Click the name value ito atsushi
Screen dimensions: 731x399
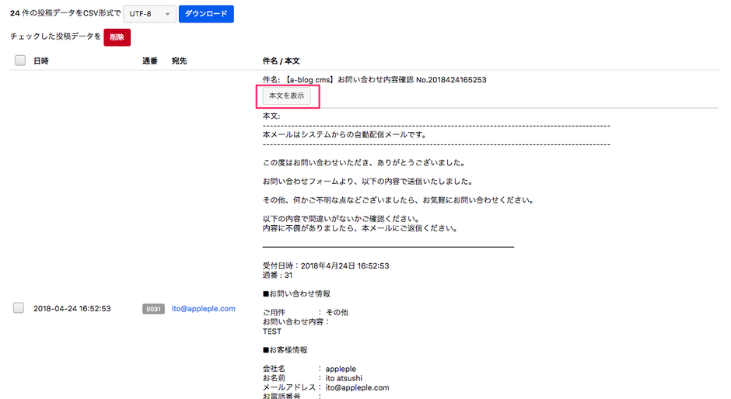click(x=344, y=378)
